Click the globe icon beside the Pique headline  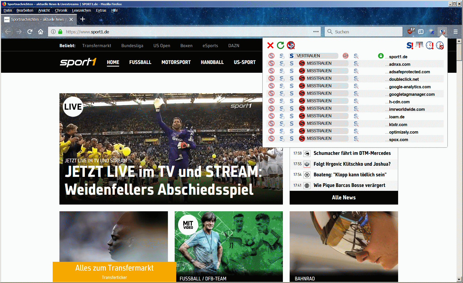(307, 185)
